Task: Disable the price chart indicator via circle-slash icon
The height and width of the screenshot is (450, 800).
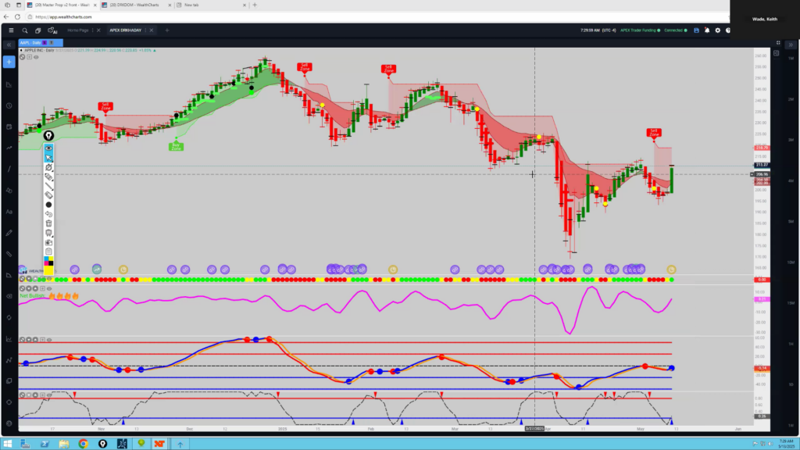Action: point(22,57)
